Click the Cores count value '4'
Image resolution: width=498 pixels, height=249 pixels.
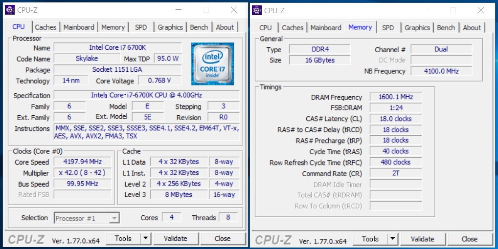click(172, 217)
